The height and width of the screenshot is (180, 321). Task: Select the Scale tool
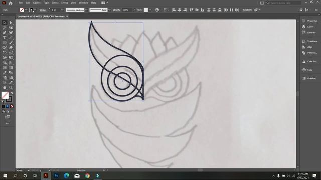[x=11, y=53]
